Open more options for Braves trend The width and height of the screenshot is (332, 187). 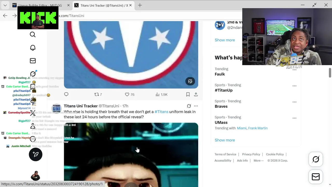pos(294,102)
